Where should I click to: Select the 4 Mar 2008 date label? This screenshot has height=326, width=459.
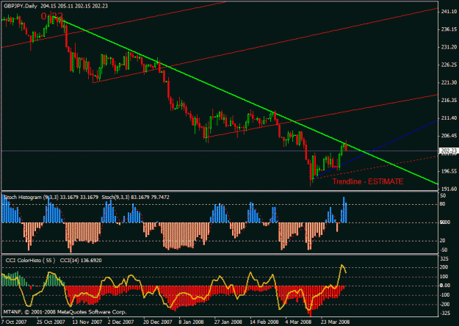click(298, 322)
